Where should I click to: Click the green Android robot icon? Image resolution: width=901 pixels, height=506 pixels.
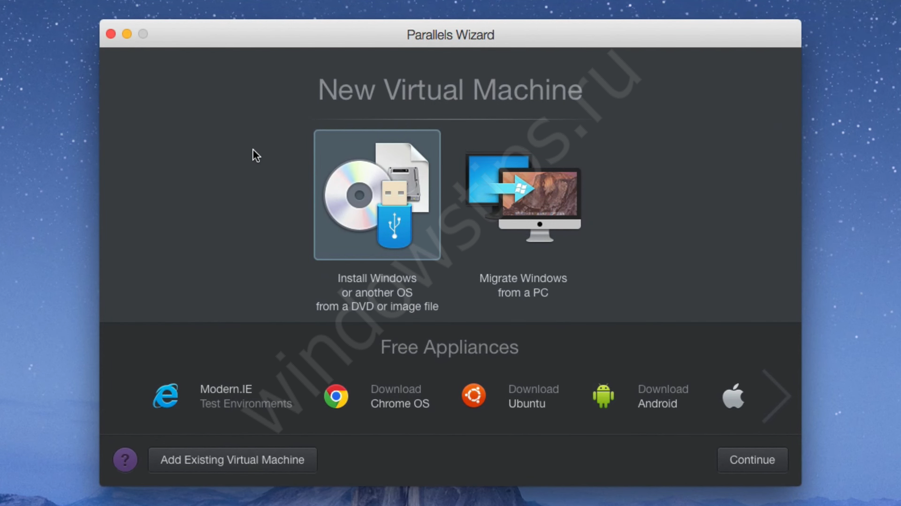(603, 396)
